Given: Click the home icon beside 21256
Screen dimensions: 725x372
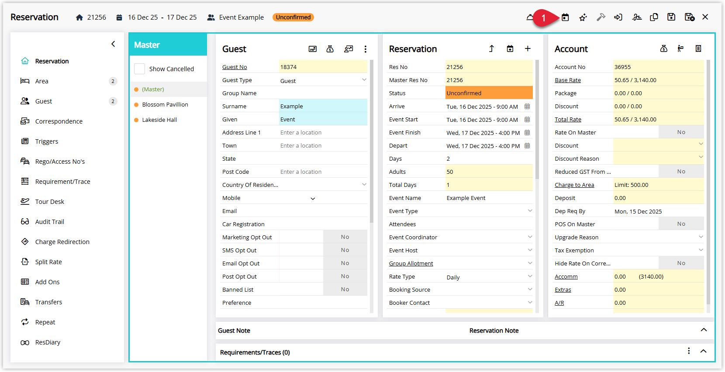Looking at the screenshot, I should (79, 17).
